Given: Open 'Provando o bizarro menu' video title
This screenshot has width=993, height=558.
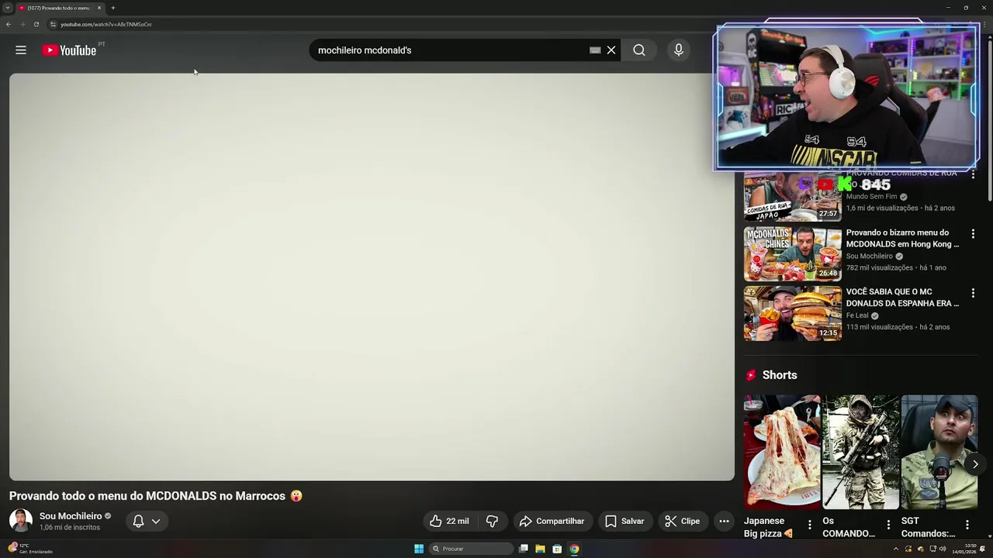Looking at the screenshot, I should tap(902, 238).
